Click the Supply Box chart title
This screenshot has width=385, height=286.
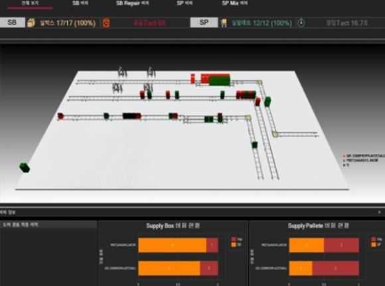(x=173, y=226)
